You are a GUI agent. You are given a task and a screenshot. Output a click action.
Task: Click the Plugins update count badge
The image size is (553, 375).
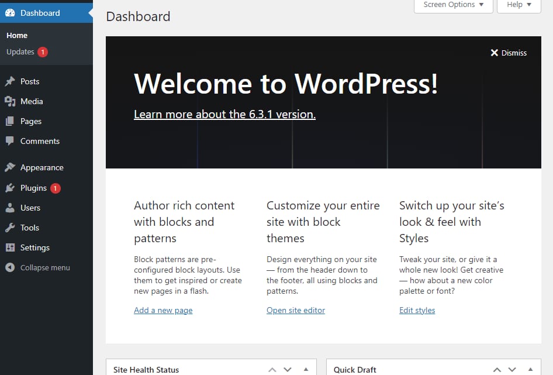(x=56, y=188)
